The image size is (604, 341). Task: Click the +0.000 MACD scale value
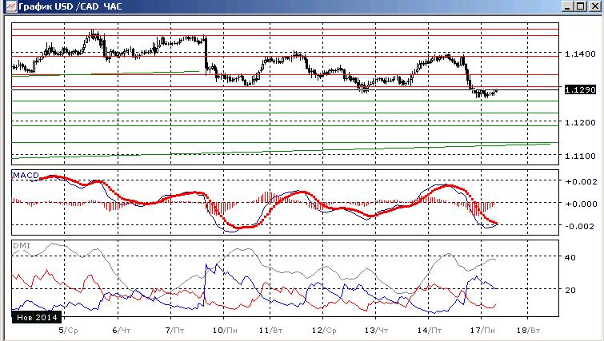click(x=581, y=204)
